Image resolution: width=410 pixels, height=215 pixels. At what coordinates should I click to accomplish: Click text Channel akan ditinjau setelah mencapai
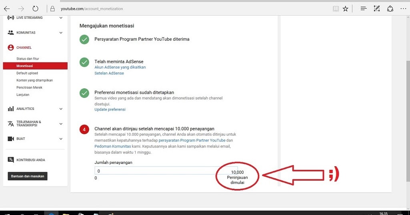point(154,129)
